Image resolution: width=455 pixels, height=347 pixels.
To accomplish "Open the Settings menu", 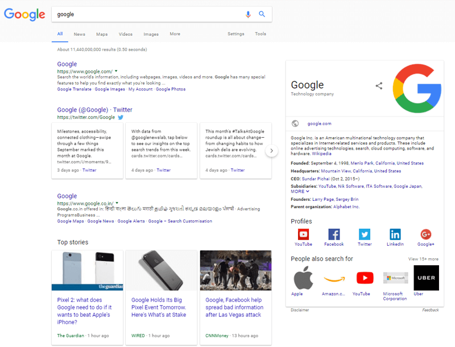I will click(x=235, y=34).
